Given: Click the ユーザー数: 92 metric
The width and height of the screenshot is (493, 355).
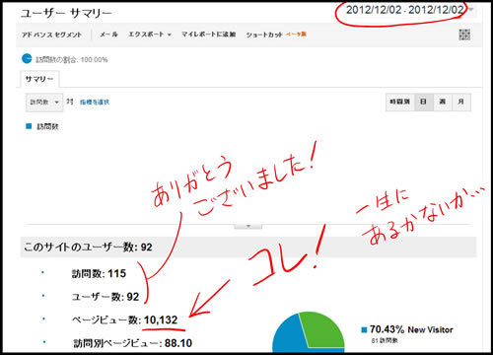Looking at the screenshot, I should (106, 297).
